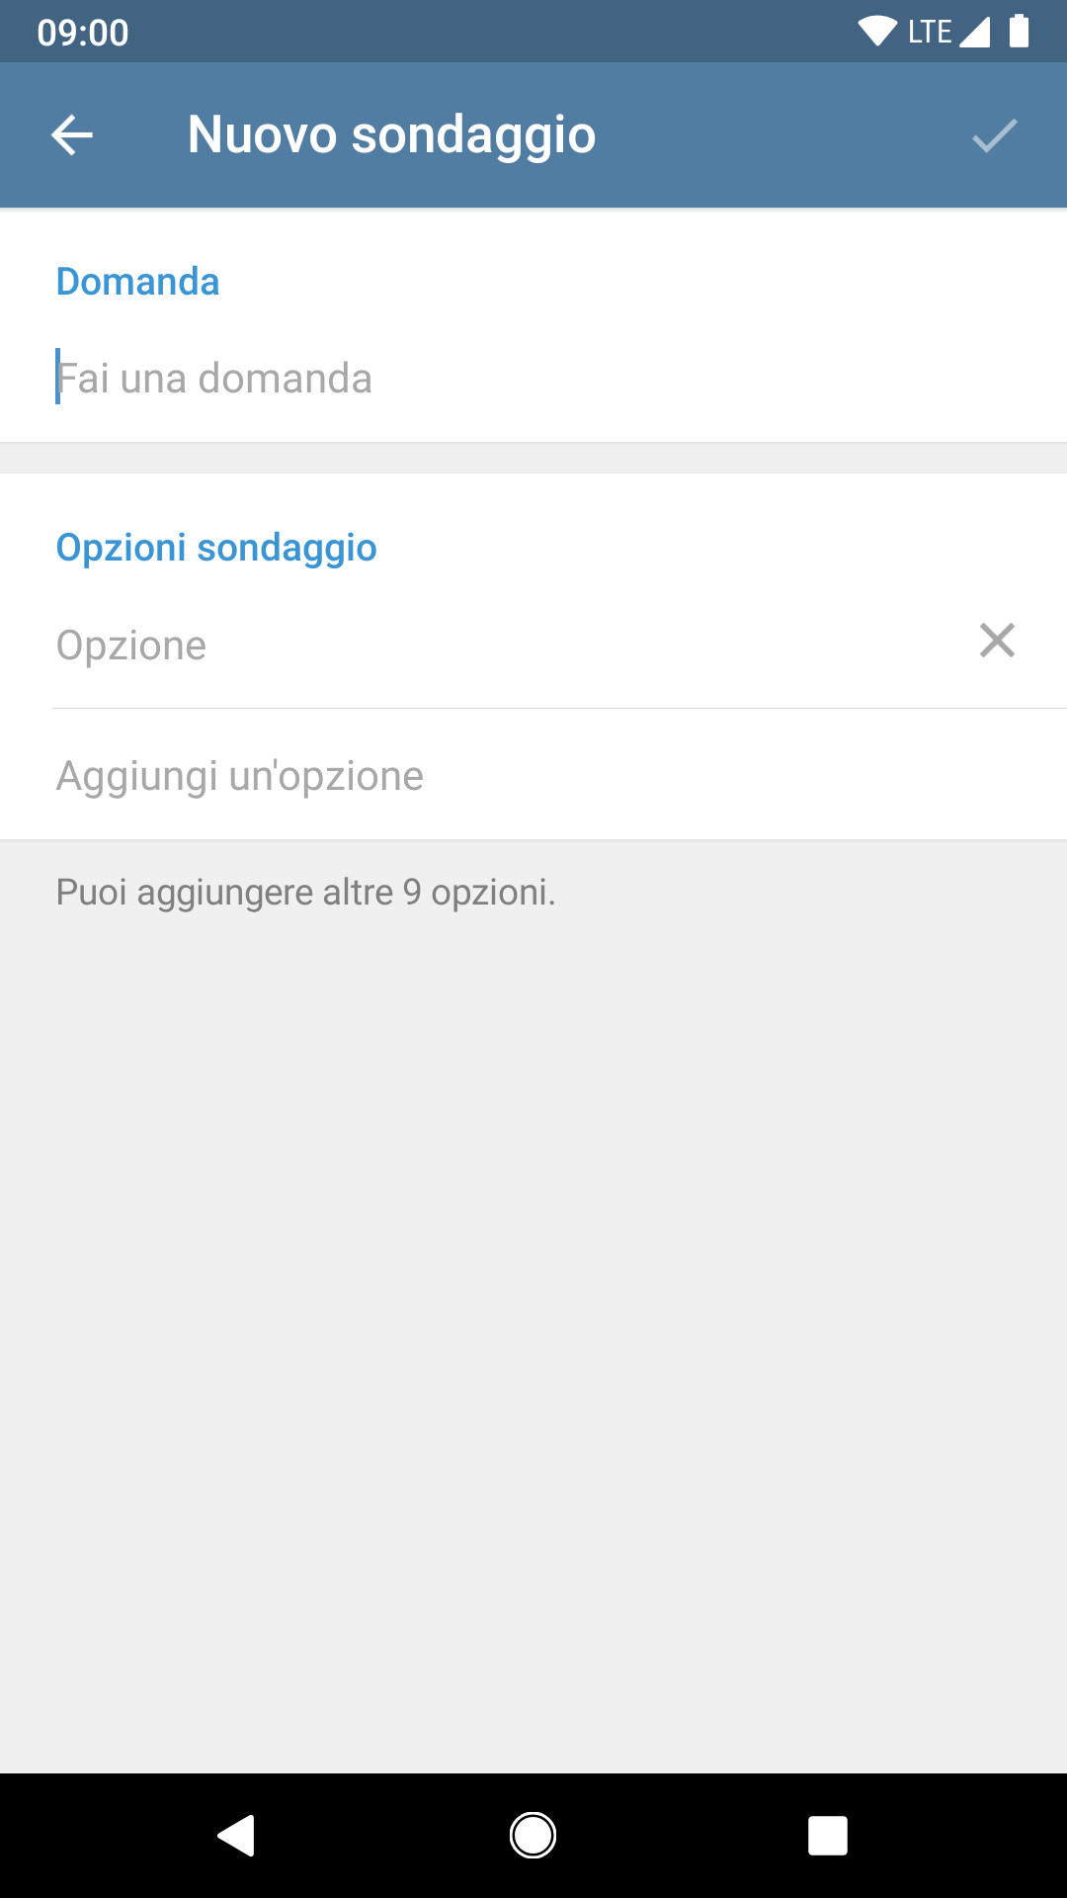Tap the Android home circle button
The height and width of the screenshot is (1898, 1067).
click(x=533, y=1836)
